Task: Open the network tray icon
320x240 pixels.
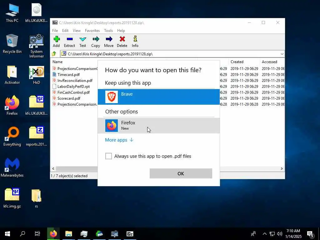Action: pos(272,234)
